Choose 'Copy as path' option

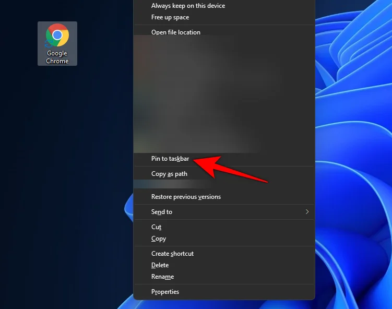click(x=224, y=174)
